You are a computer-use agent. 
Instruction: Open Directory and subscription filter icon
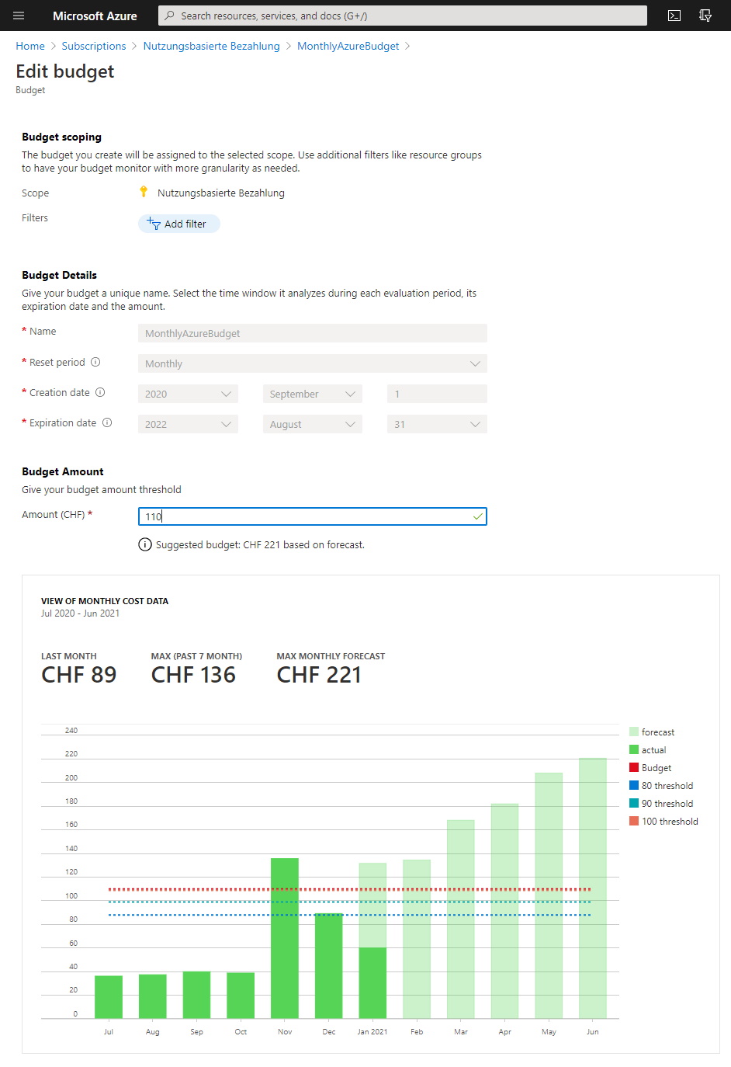[x=705, y=16]
